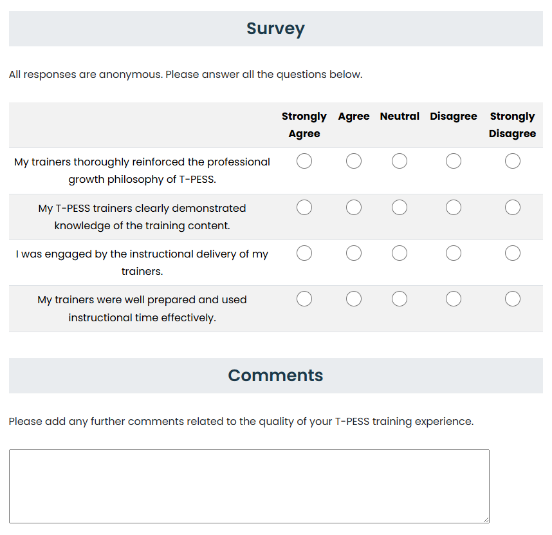This screenshot has width=552, height=535.
Task: Select Strongly Agree for trainers demonstrated knowledge
Action: [x=304, y=207]
